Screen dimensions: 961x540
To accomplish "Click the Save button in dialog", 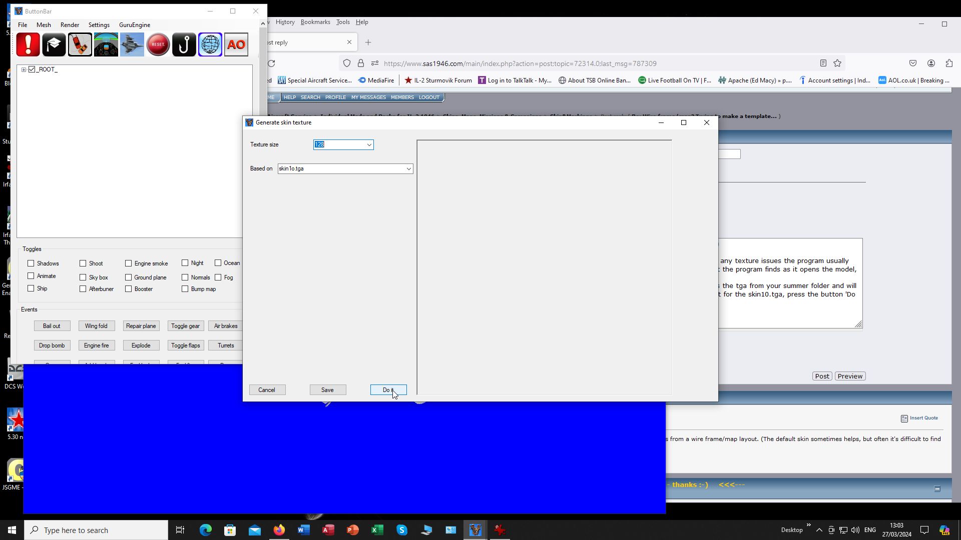I will click(327, 390).
